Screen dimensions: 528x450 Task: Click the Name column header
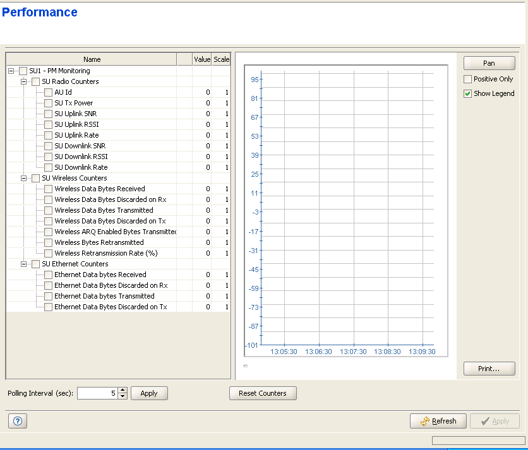92,59
